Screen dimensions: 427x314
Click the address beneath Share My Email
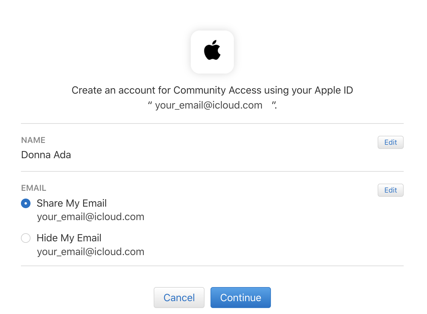point(91,217)
